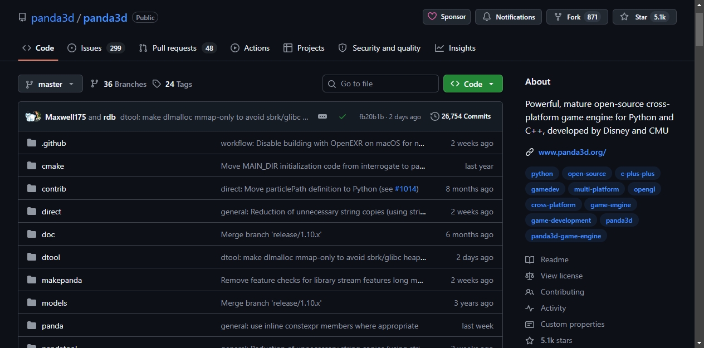Switch to the Code tab
Screen dimensions: 704x348
click(38, 48)
